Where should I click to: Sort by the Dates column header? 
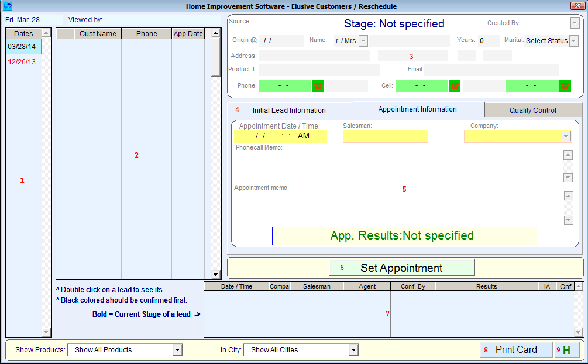coord(23,33)
